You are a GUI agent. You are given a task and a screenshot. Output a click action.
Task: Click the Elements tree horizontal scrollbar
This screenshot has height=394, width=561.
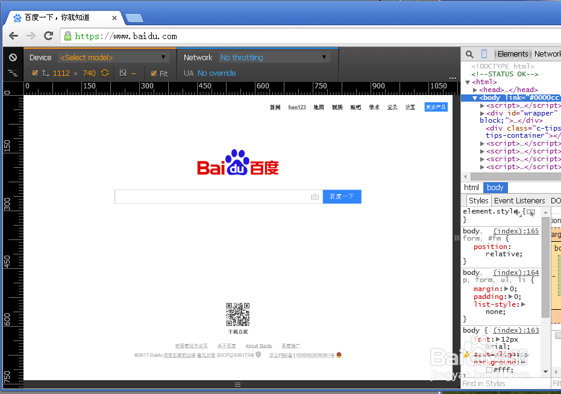click(x=516, y=176)
